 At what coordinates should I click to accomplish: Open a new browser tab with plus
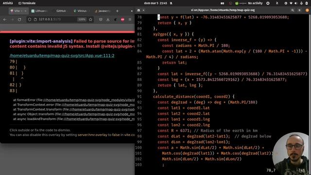(x=117, y=11)
